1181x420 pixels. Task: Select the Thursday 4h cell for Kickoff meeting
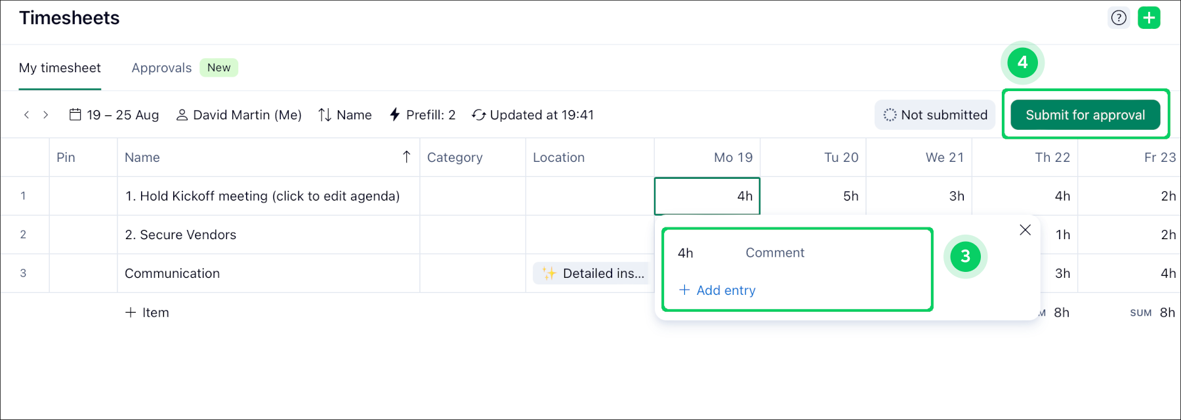coord(1025,196)
